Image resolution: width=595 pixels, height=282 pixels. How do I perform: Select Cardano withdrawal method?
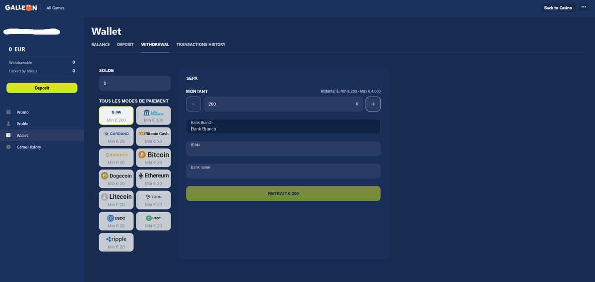click(116, 137)
